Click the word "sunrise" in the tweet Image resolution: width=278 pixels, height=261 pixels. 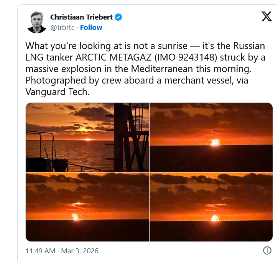(x=173, y=46)
